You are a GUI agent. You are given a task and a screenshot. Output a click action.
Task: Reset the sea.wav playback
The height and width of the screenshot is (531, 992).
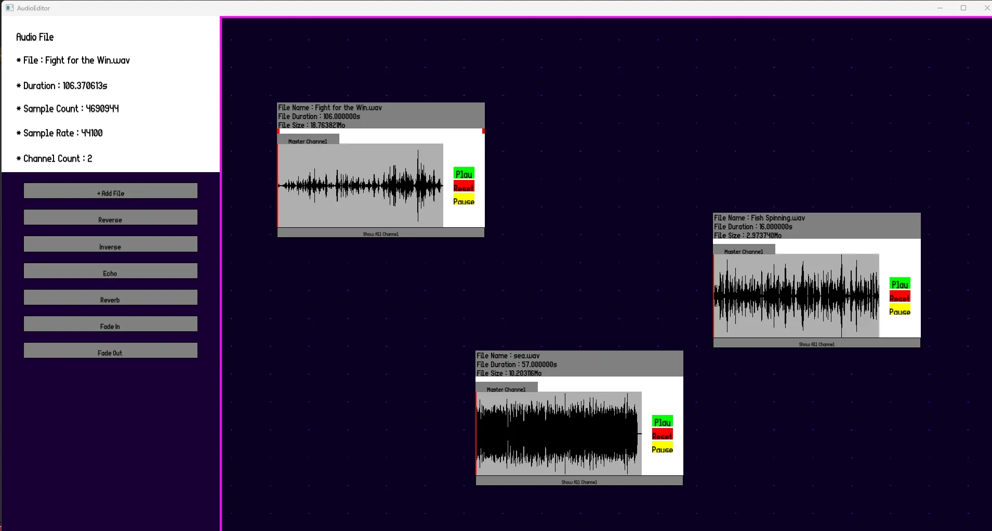pyautogui.click(x=662, y=435)
